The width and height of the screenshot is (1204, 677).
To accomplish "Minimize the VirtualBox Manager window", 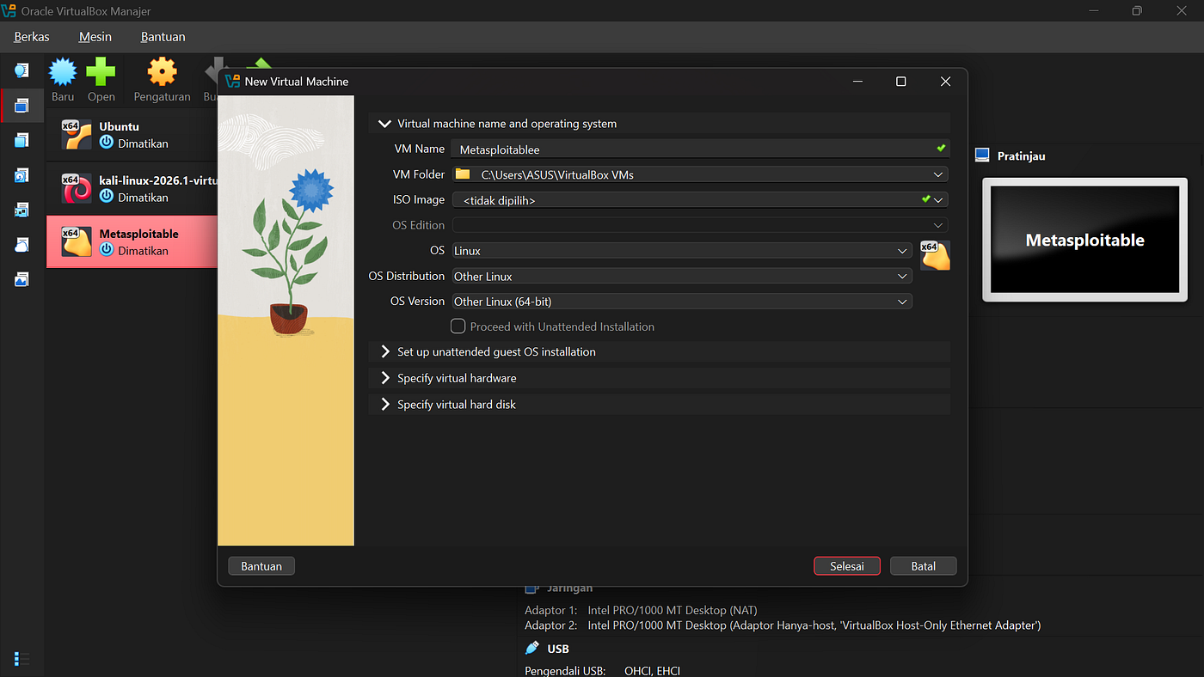I will pos(1096,11).
